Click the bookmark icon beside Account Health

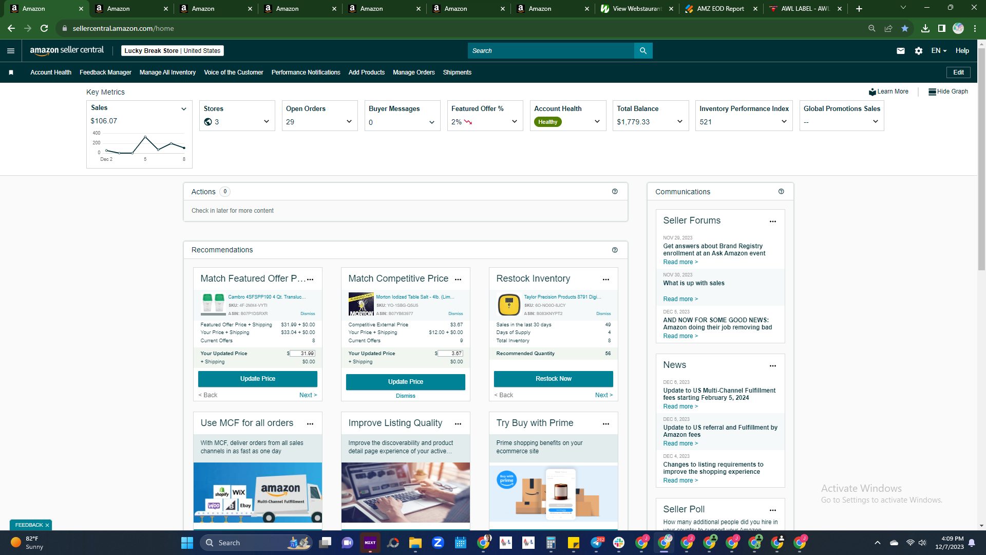11,72
